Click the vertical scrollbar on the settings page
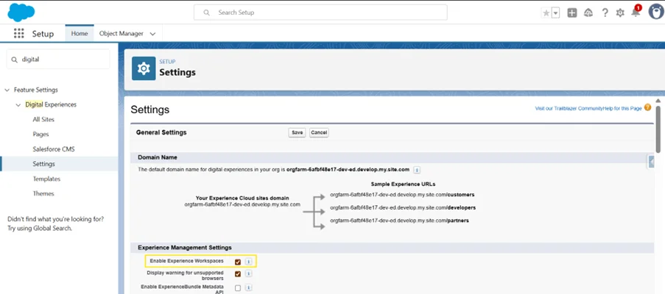The width and height of the screenshot is (665, 294). [658, 129]
